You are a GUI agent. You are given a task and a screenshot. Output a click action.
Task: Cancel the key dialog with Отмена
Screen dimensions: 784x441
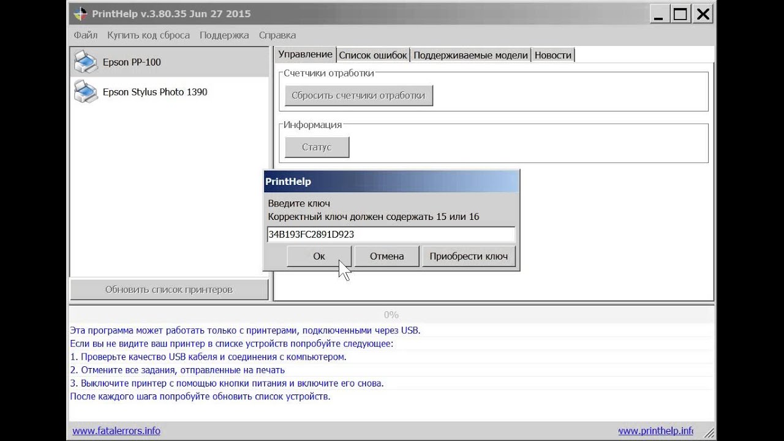[386, 256]
